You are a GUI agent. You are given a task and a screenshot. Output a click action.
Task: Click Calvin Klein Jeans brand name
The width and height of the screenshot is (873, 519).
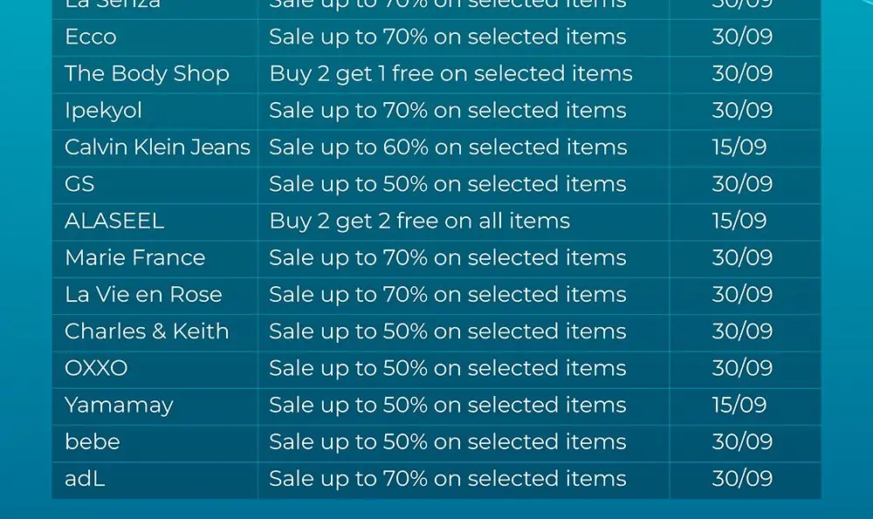[x=157, y=147]
